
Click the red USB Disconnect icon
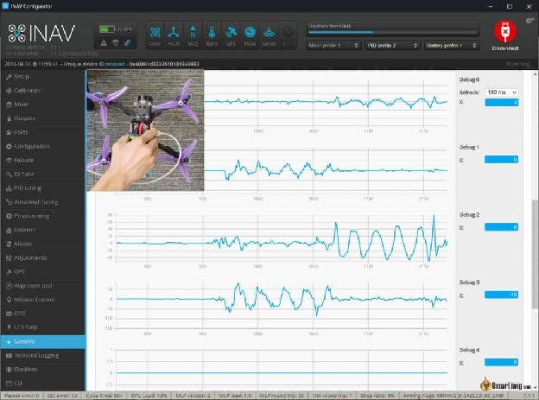coord(505,31)
